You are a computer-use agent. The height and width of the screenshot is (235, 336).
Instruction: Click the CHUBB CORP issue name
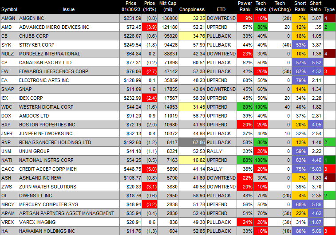[x=34, y=36]
